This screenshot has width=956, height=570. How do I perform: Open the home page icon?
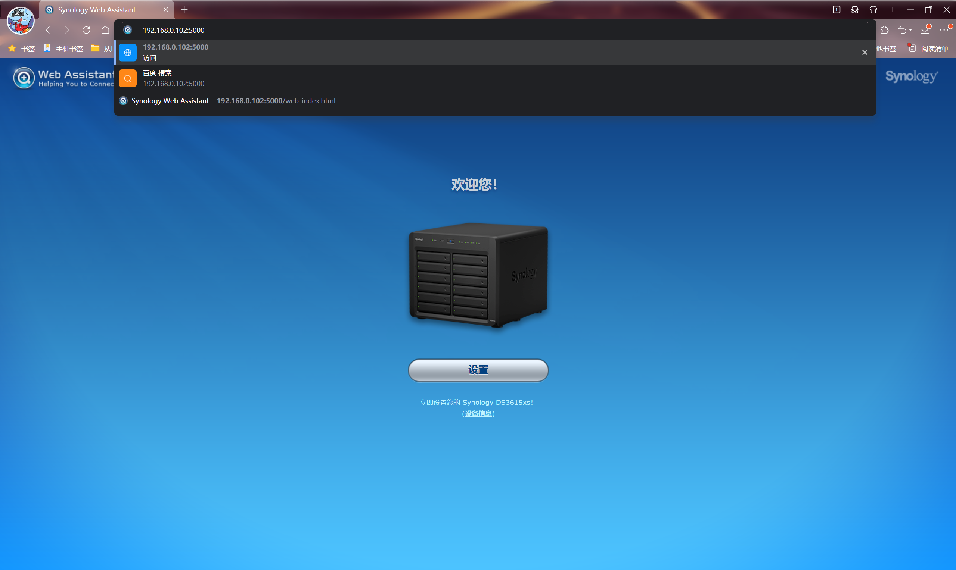[105, 30]
